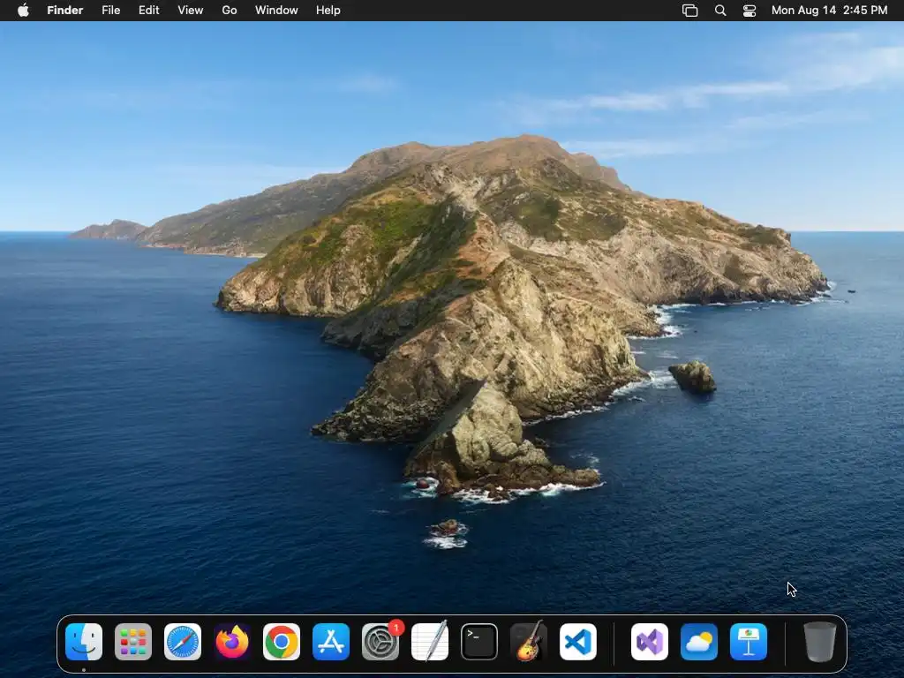Viewport: 904px width, 678px height.
Task: Open System Preferences with notification badge
Action: 380,642
